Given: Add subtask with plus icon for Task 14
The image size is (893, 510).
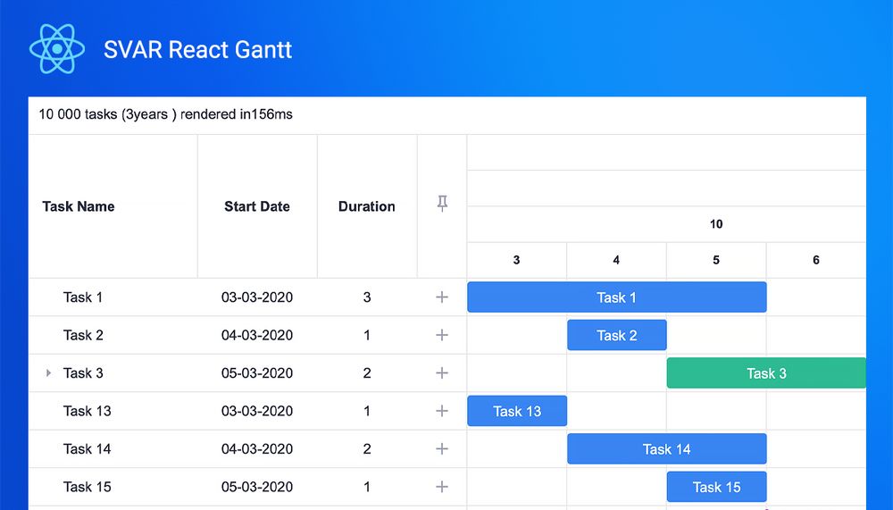Looking at the screenshot, I should pos(442,449).
